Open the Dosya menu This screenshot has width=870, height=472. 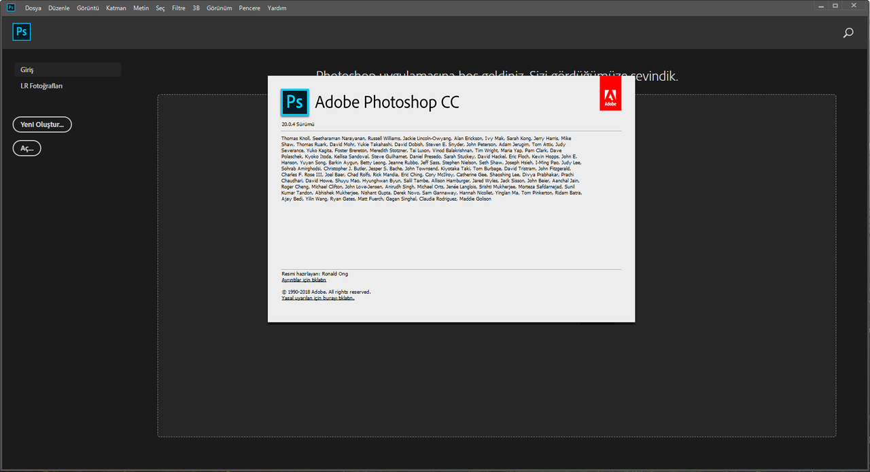pos(33,8)
